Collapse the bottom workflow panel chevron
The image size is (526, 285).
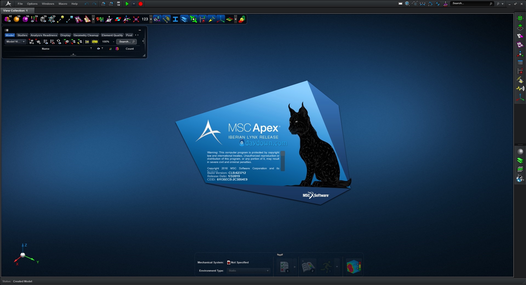[x=280, y=255]
